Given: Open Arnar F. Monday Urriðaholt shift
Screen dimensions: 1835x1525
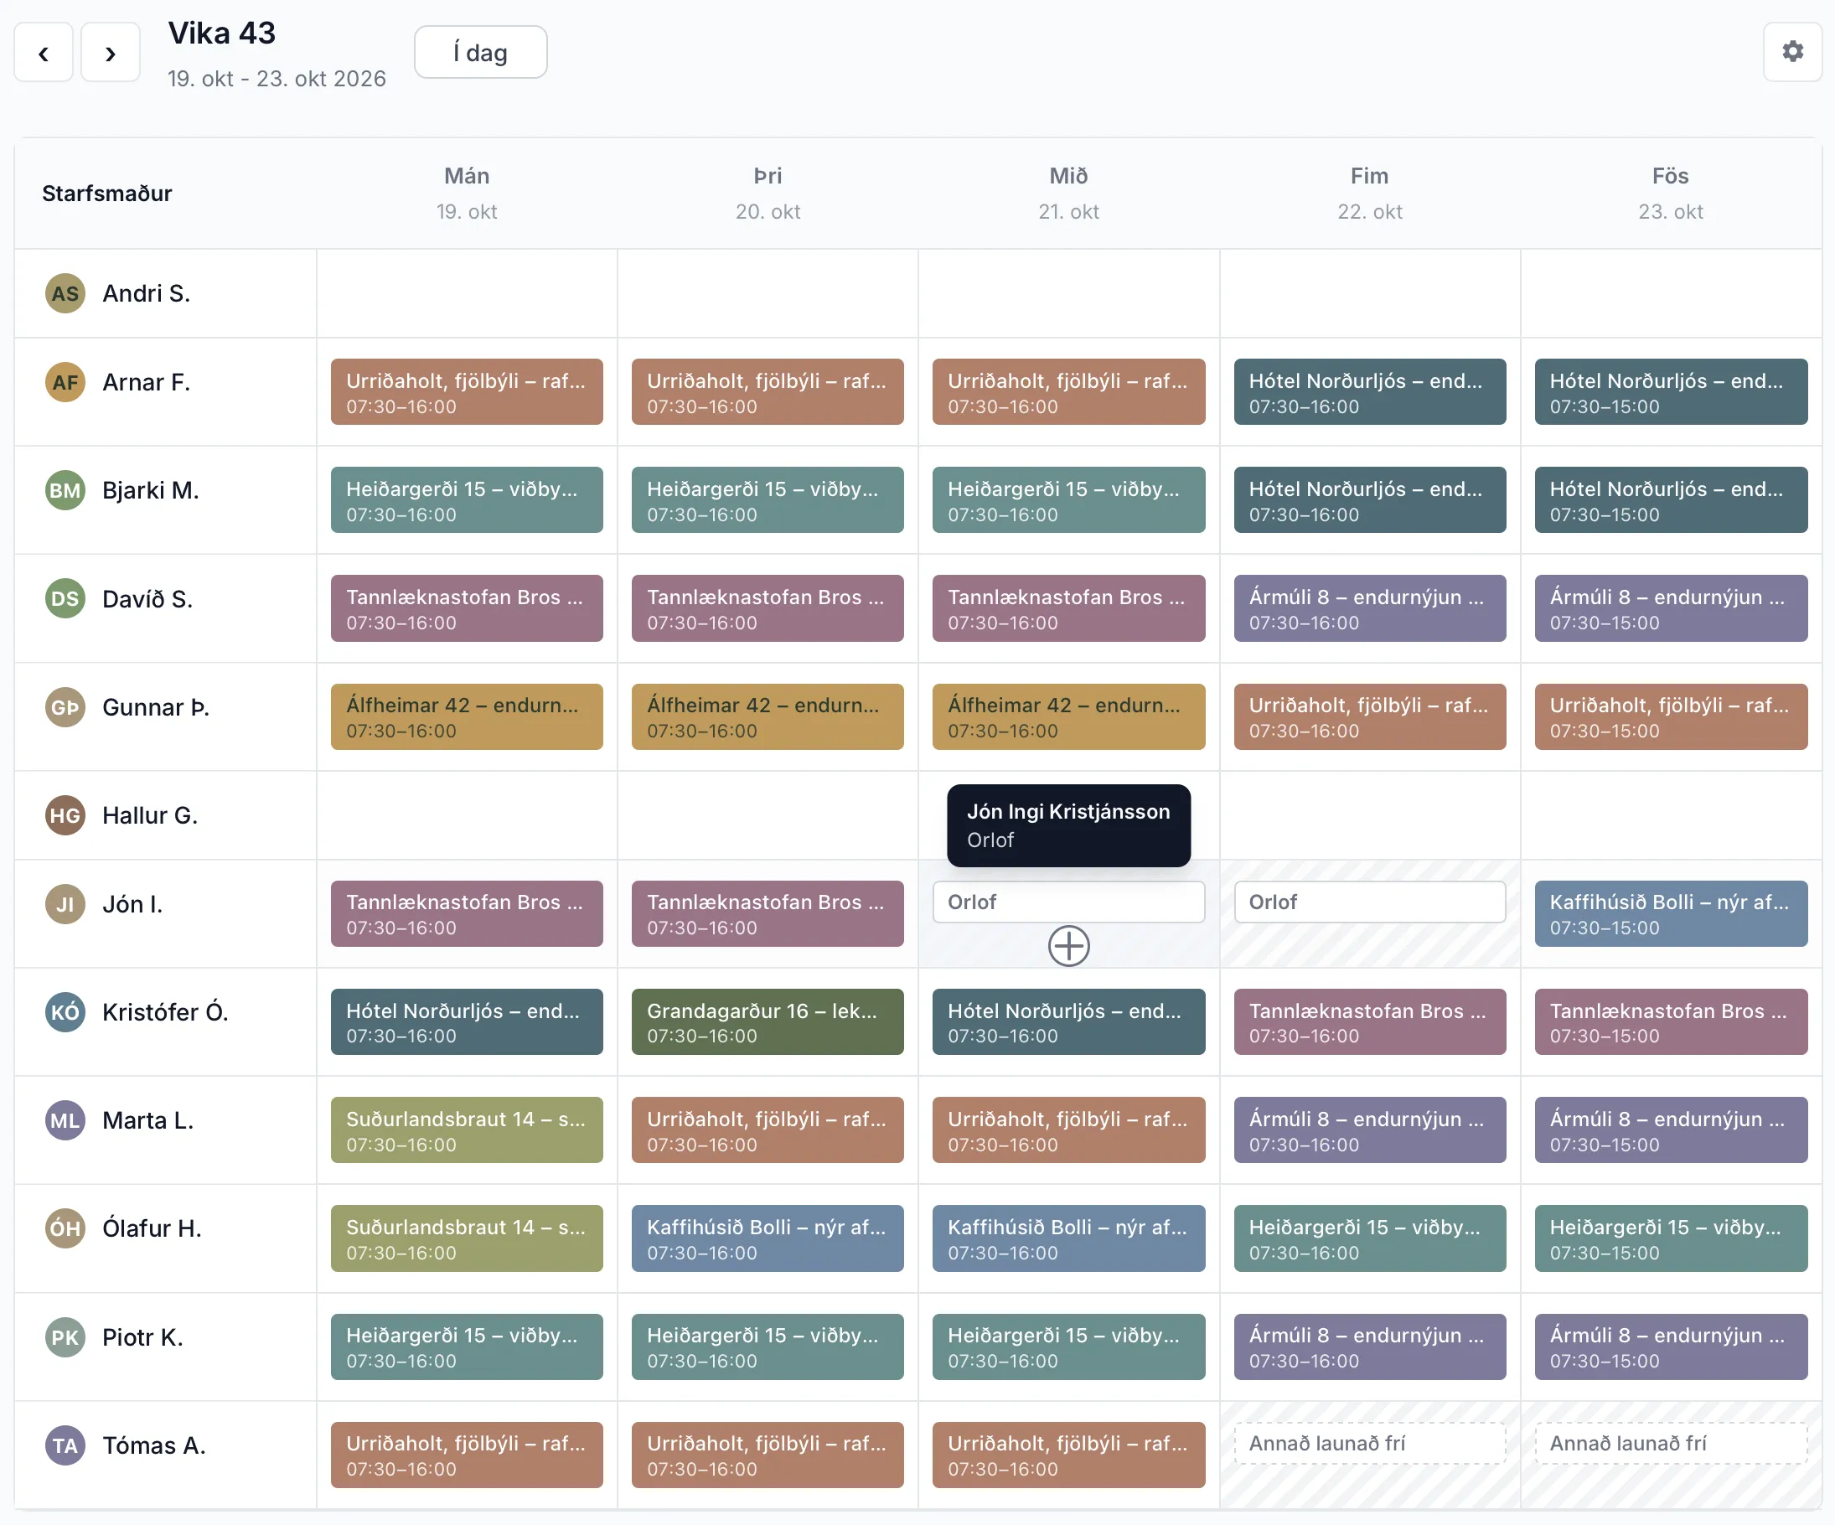Looking at the screenshot, I should [x=467, y=391].
